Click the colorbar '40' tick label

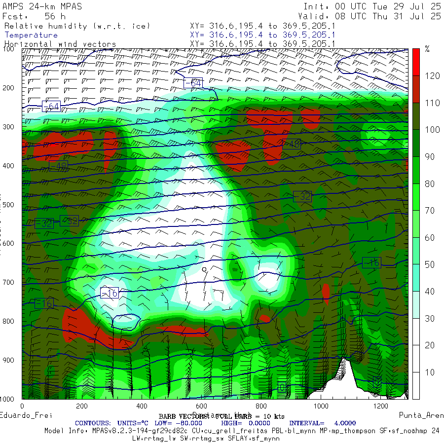(x=430, y=292)
